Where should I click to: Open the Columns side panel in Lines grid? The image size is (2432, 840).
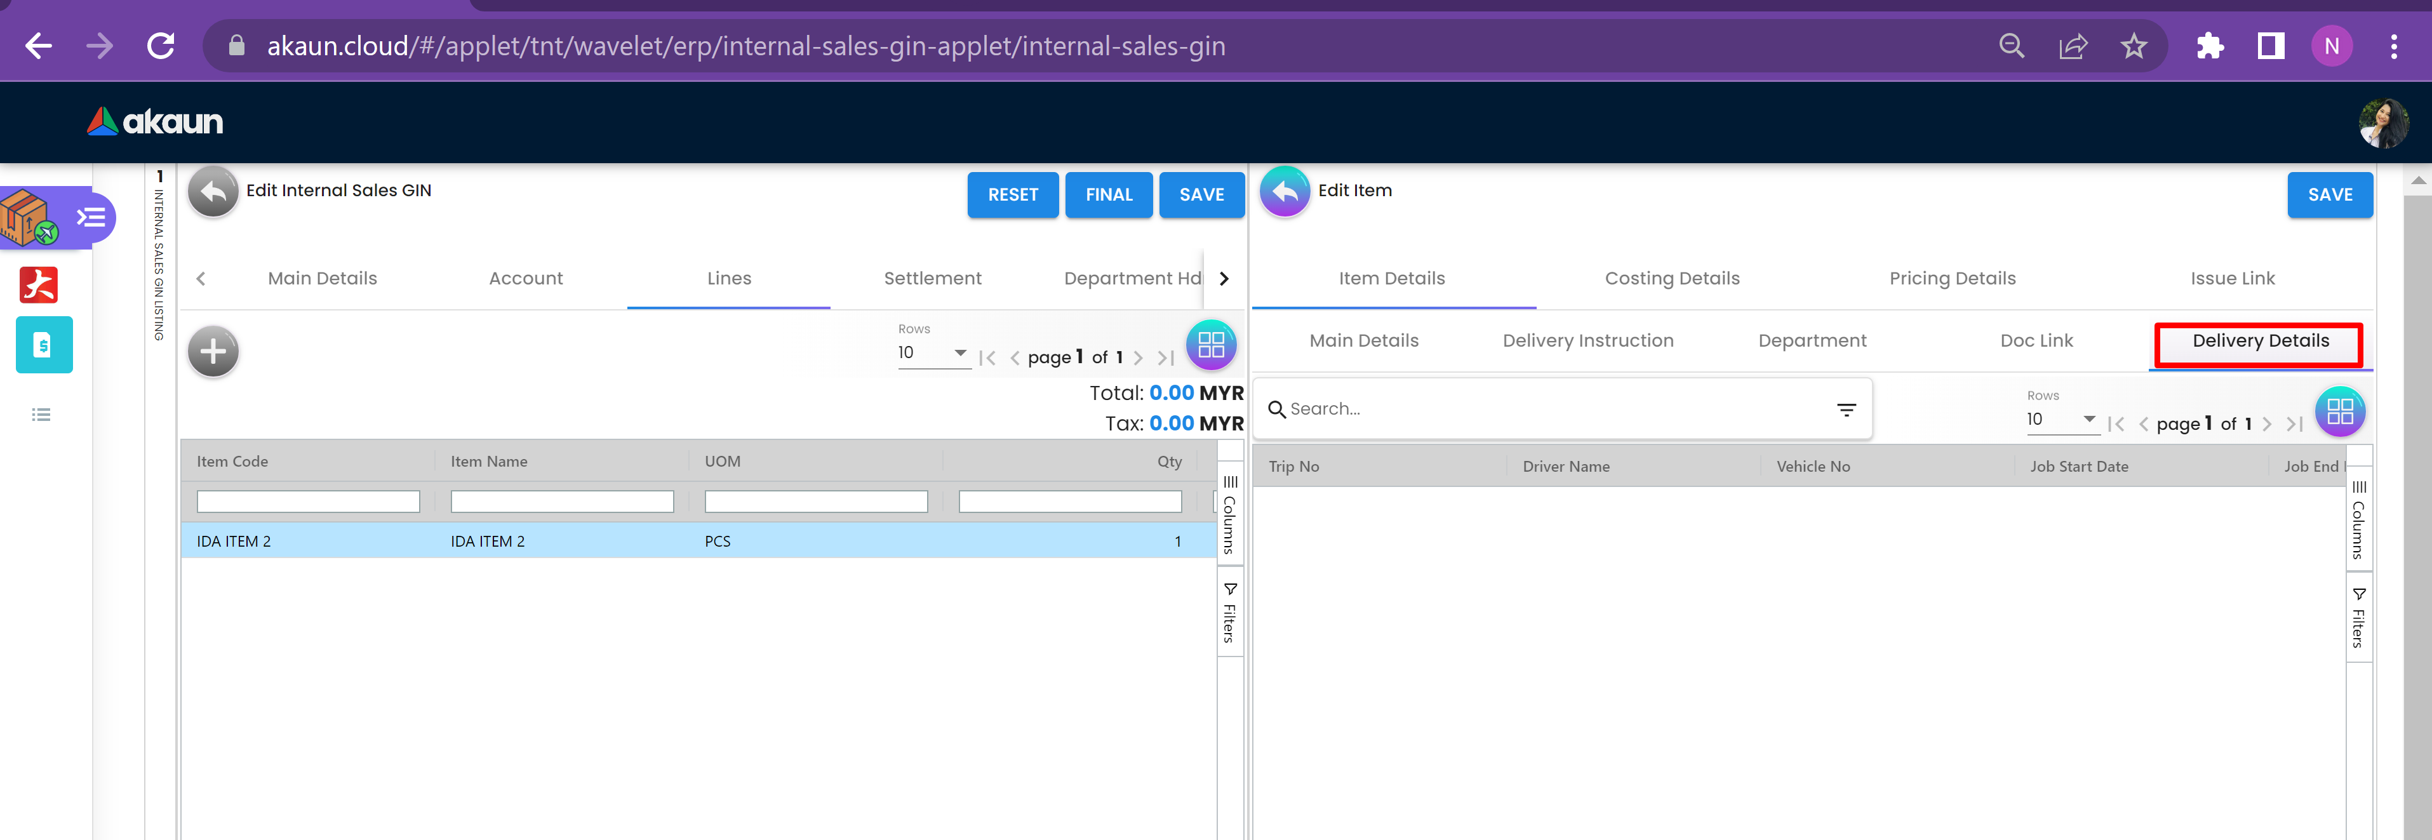coord(1229,516)
